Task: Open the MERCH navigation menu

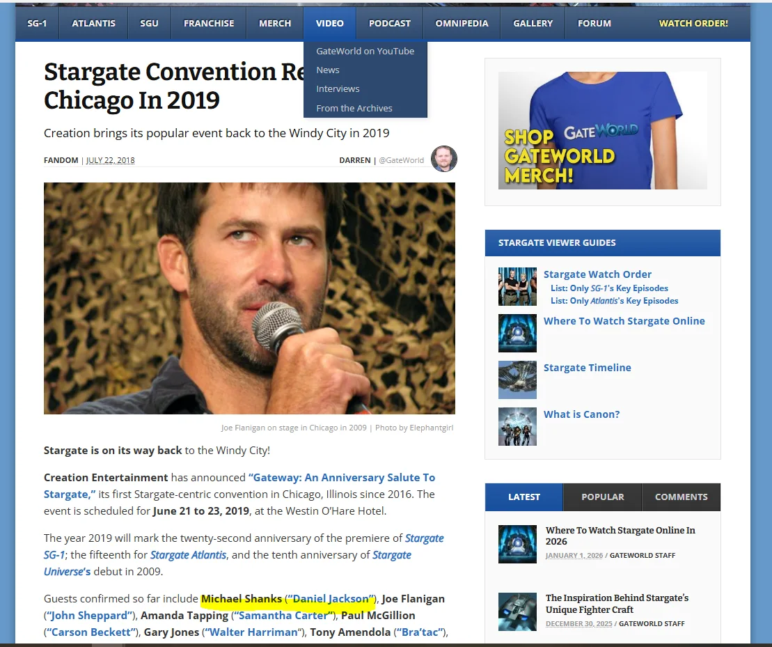Action: tap(275, 23)
